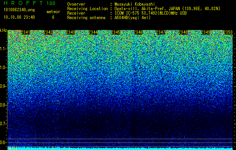Click the date stamp 10.10.06 23:40

click(x=19, y=17)
